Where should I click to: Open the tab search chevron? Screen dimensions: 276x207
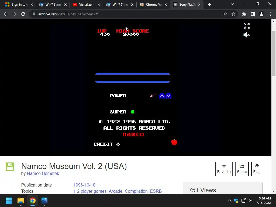click(x=233, y=4)
